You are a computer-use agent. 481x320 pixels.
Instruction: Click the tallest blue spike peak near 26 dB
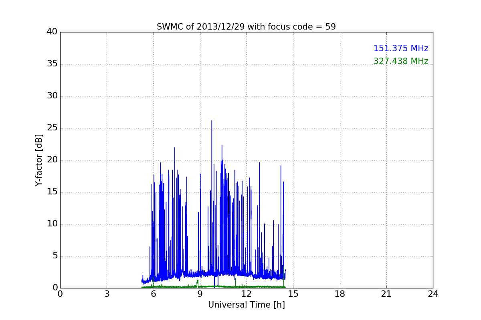[212, 121]
